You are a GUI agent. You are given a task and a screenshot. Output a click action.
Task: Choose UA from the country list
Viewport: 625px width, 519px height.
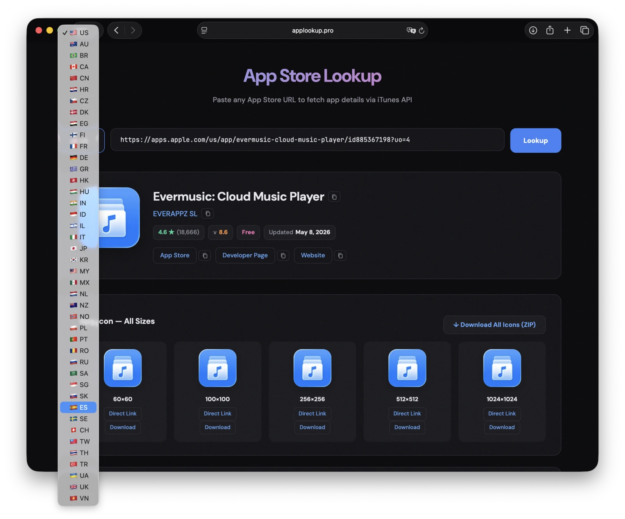79,476
